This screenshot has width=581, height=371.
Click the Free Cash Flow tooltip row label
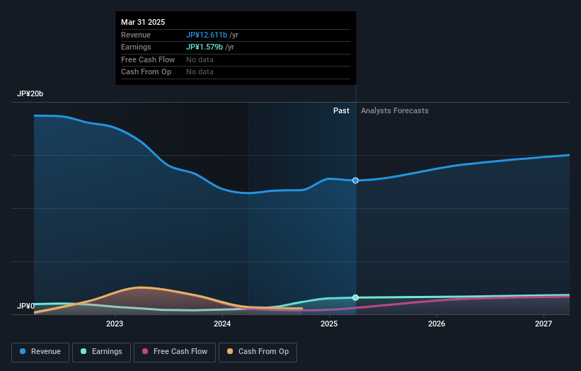pyautogui.click(x=148, y=59)
